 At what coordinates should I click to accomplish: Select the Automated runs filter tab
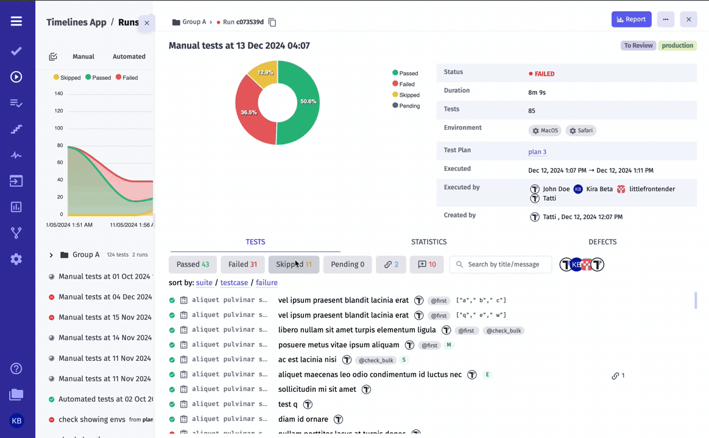129,57
